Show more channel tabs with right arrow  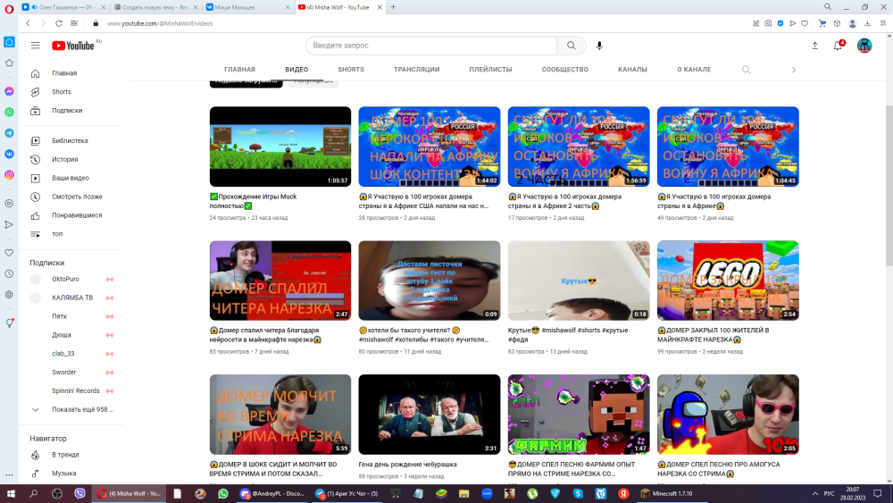[793, 70]
